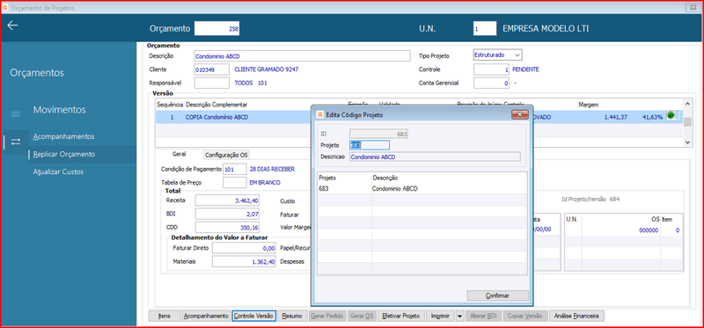The height and width of the screenshot is (328, 704).
Task: Open the Tipo Projeto dropdown
Action: click(x=517, y=55)
